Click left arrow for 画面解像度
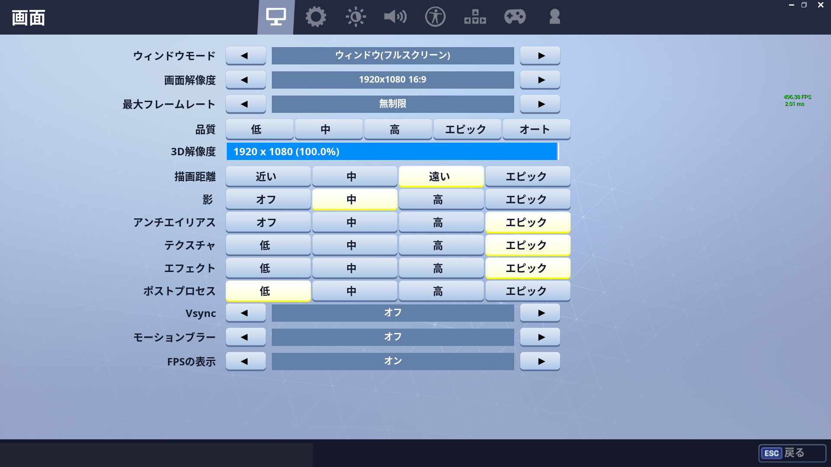 pyautogui.click(x=245, y=80)
